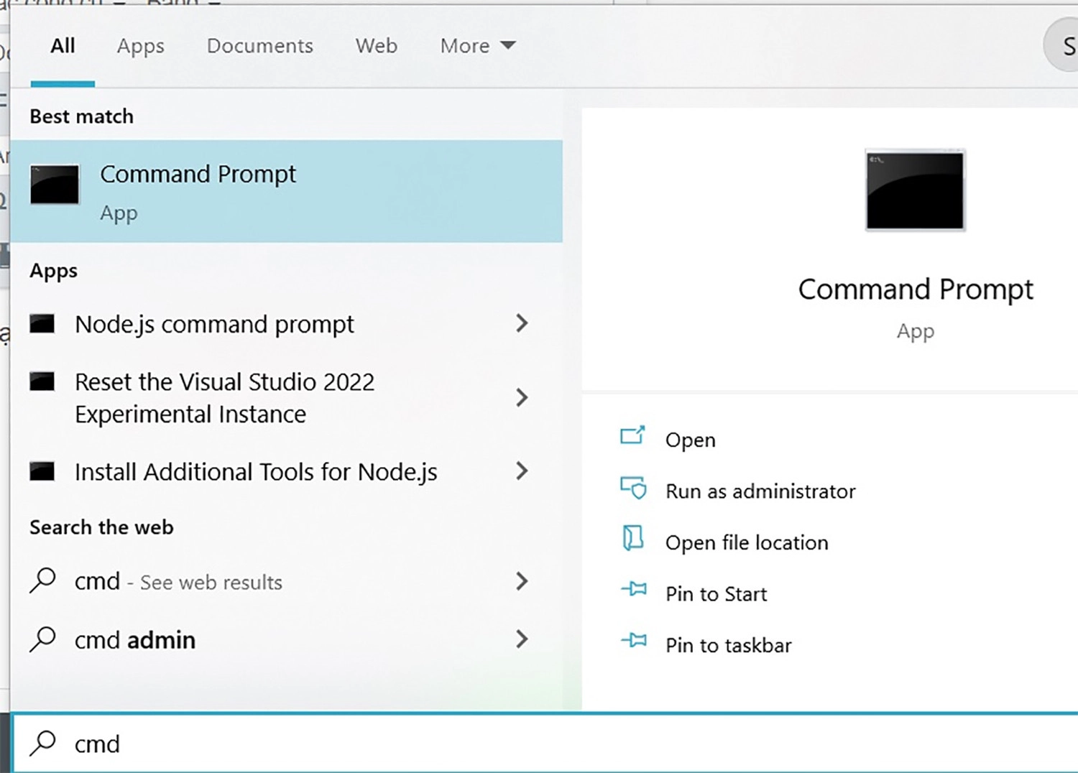1078x773 pixels.
Task: Select the cmd - See web results suggestion
Action: 286,580
